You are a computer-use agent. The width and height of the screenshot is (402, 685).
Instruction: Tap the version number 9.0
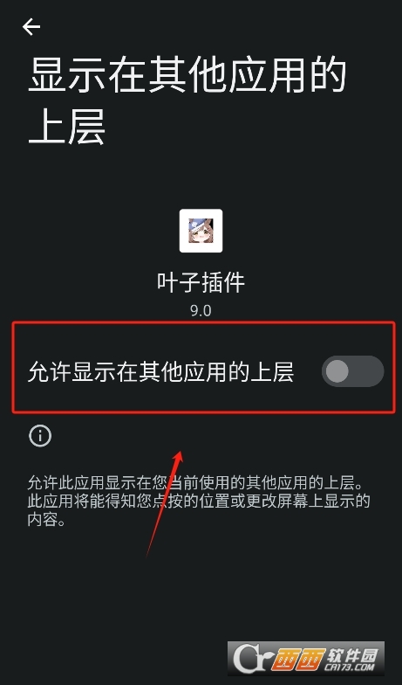click(201, 311)
